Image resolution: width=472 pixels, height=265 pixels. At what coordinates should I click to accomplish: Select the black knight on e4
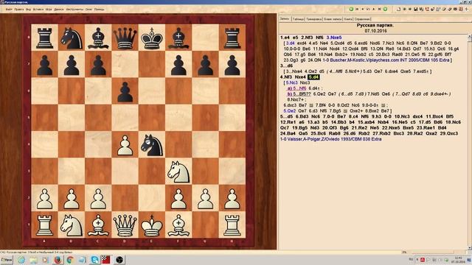pos(152,145)
